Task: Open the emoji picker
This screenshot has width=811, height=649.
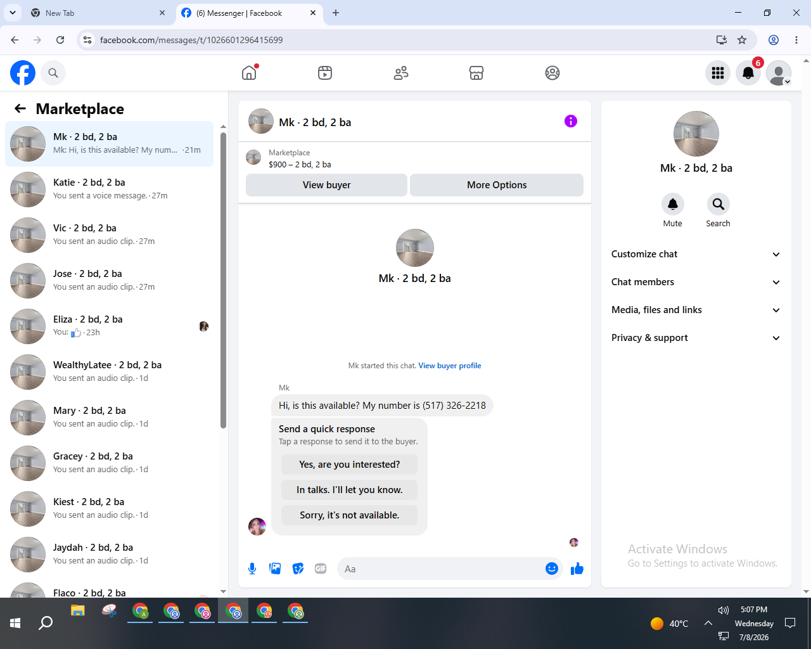Action: click(x=552, y=569)
